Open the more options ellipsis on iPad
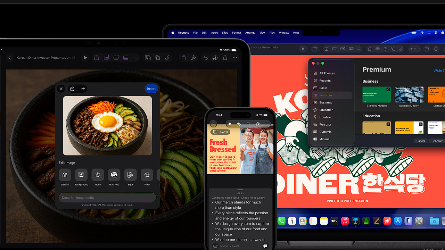 point(235,58)
